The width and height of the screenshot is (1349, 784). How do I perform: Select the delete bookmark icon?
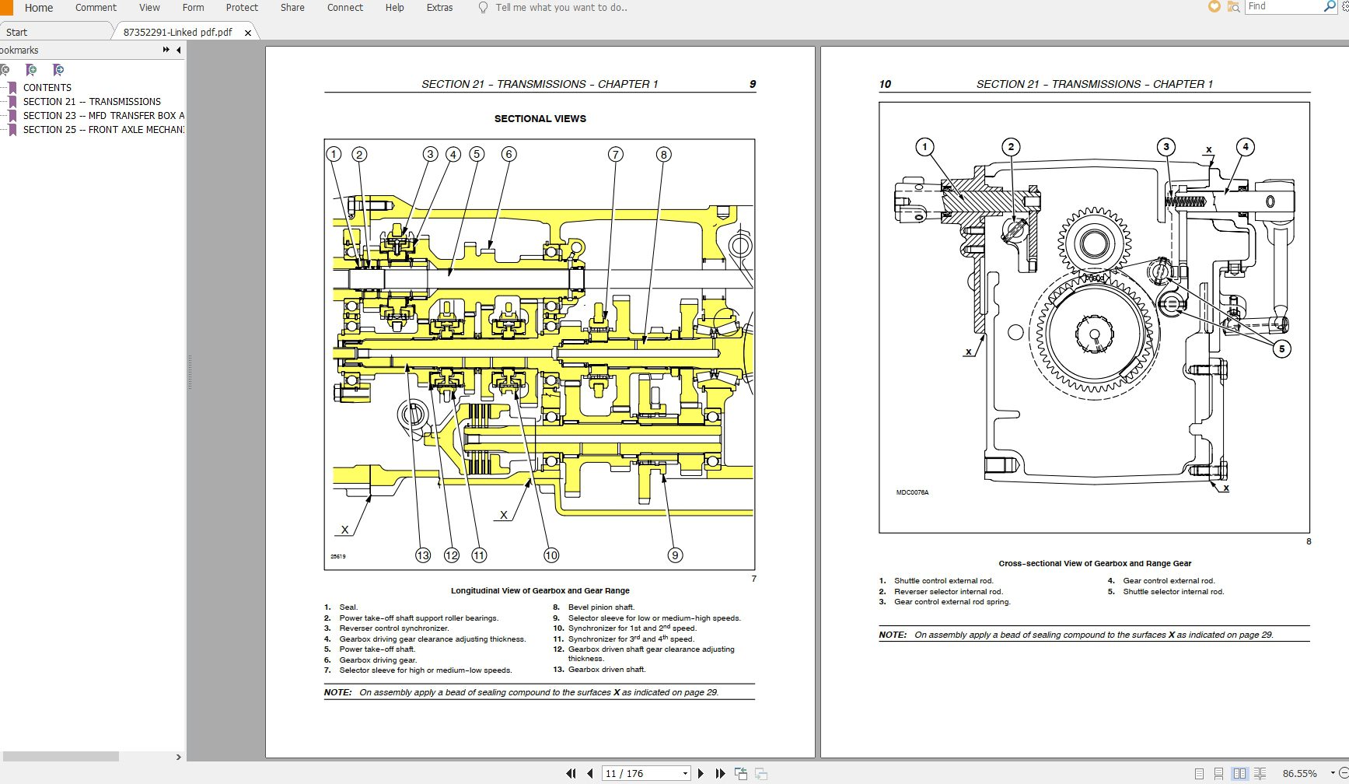point(5,70)
